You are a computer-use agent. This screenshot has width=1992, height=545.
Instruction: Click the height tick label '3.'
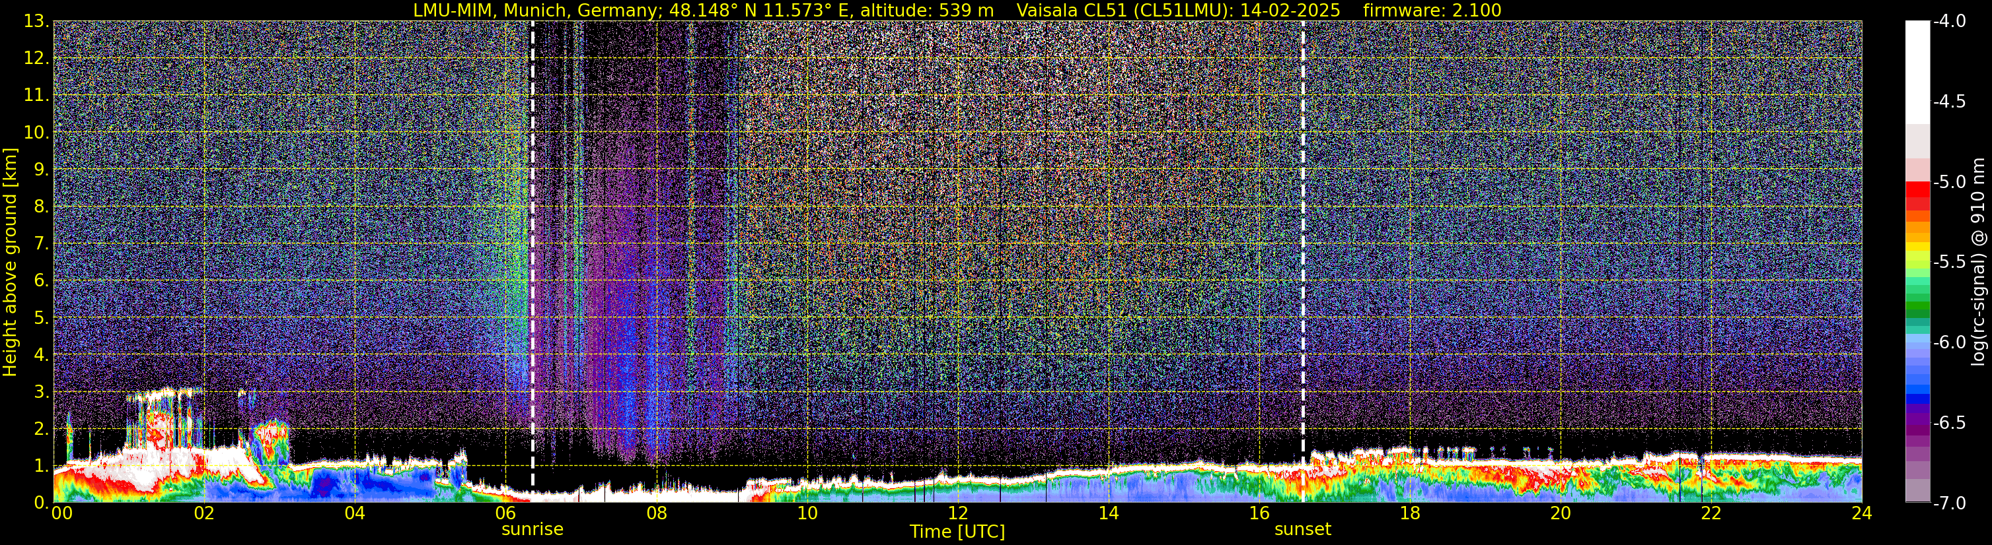pos(40,392)
